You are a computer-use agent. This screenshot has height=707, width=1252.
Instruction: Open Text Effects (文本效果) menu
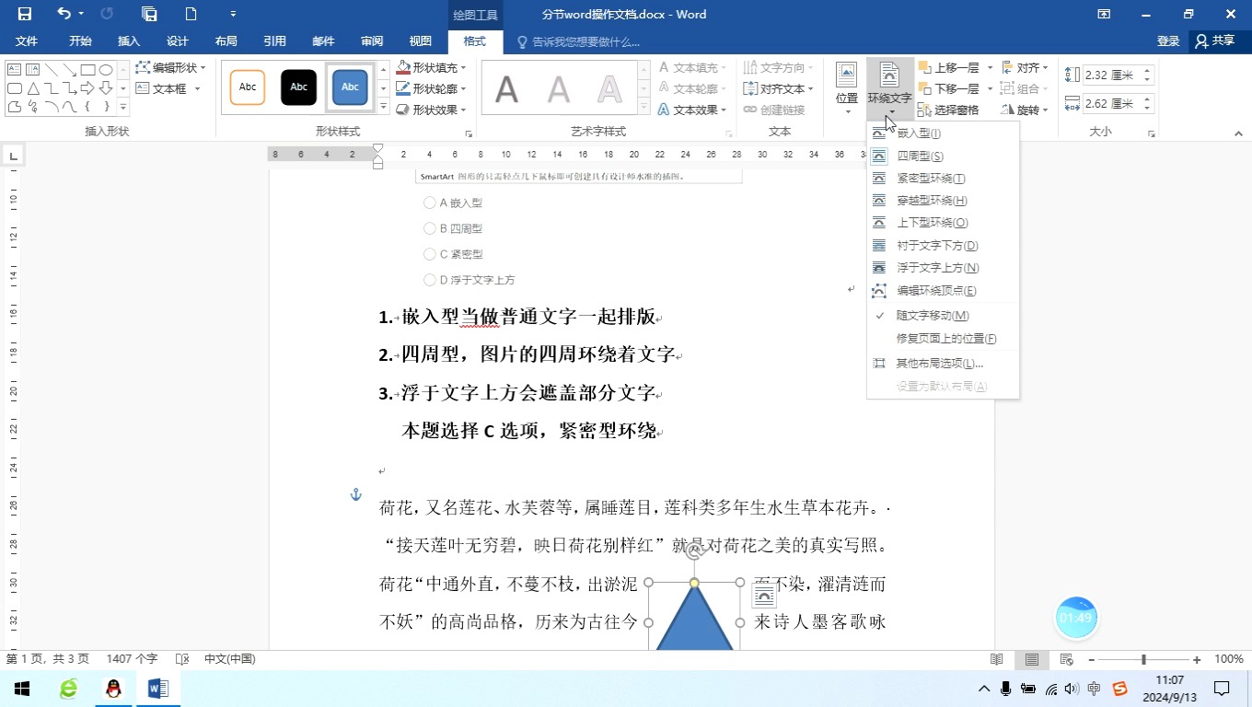[x=693, y=110]
